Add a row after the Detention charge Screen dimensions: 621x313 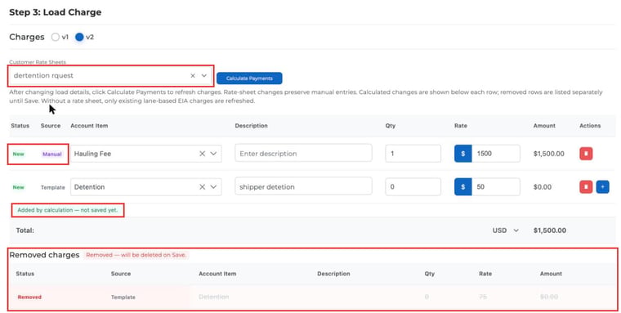point(603,187)
